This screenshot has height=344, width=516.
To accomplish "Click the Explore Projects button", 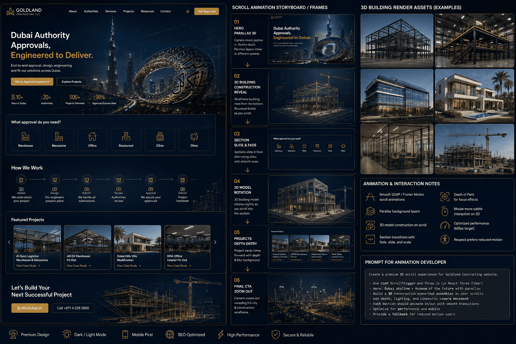I will (72, 82).
